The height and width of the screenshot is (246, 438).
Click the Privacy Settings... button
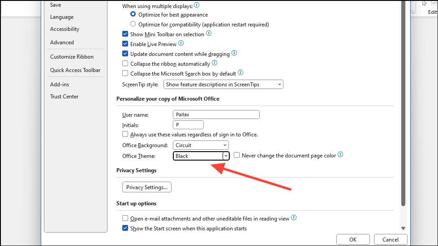[146, 187]
